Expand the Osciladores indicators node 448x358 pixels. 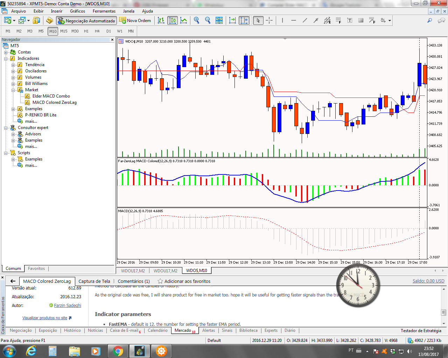(x=13, y=71)
